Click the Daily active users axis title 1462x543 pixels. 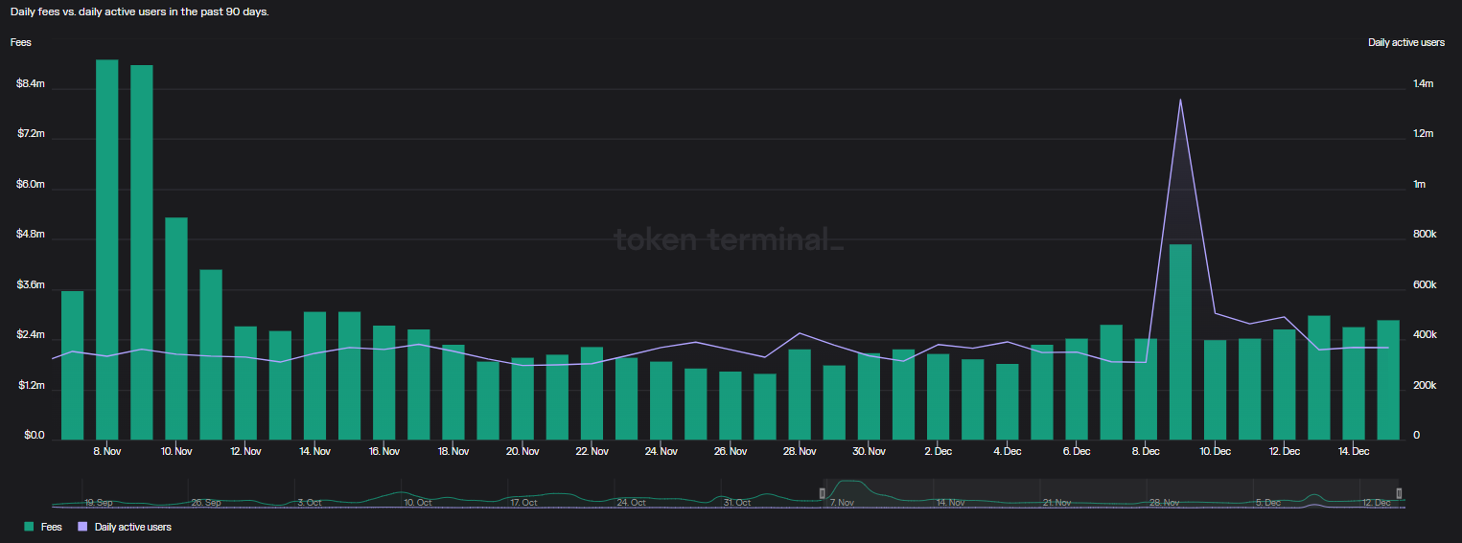(x=1405, y=42)
